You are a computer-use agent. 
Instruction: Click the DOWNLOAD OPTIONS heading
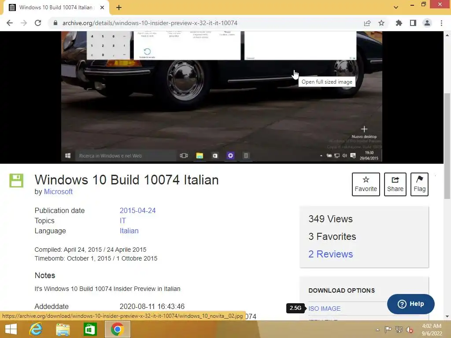341,290
